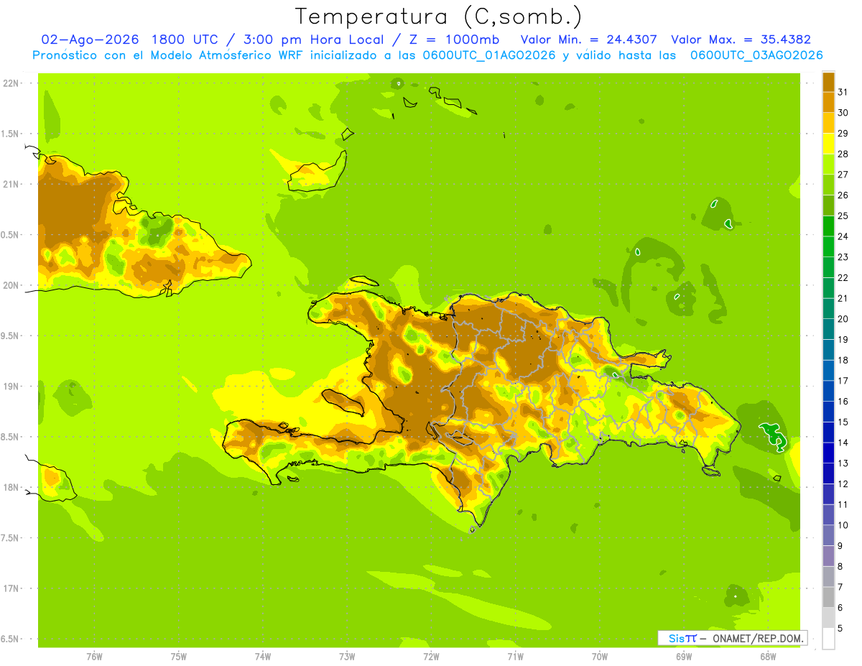The height and width of the screenshot is (666, 862).
Task: Click the yellow legend swatch between 28 and 29
Action: click(x=828, y=144)
